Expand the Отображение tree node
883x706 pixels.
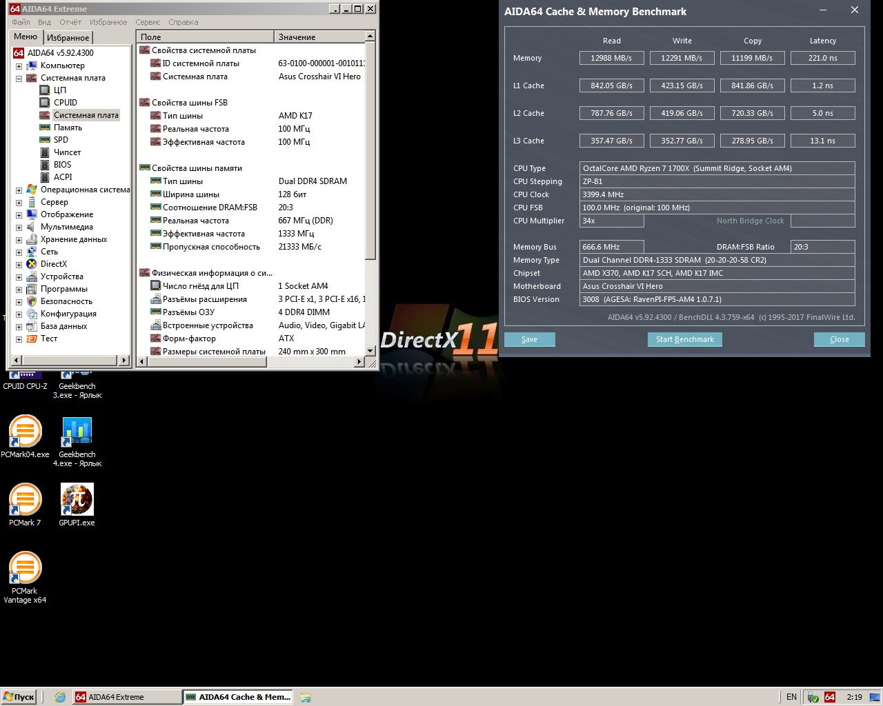tap(19, 215)
